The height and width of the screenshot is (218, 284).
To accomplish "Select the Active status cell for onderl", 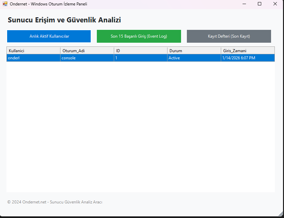I will pyautogui.click(x=194, y=58).
